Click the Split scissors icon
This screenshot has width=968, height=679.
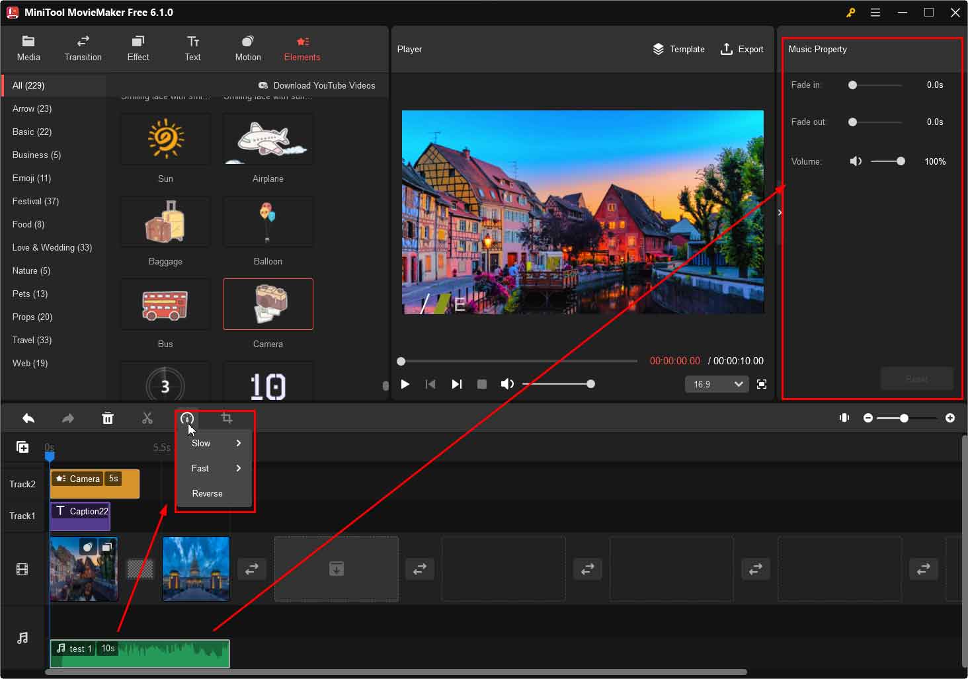point(147,418)
